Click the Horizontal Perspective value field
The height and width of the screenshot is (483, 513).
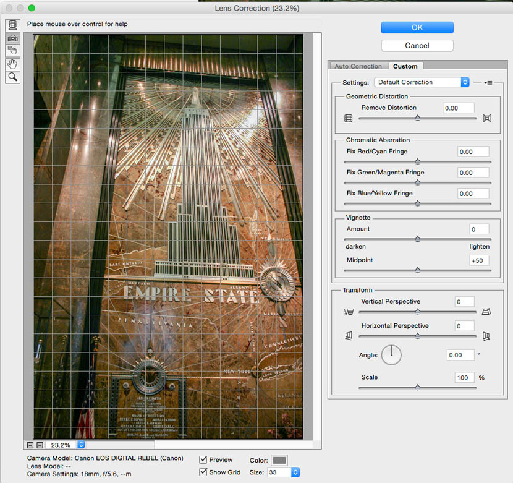click(464, 326)
